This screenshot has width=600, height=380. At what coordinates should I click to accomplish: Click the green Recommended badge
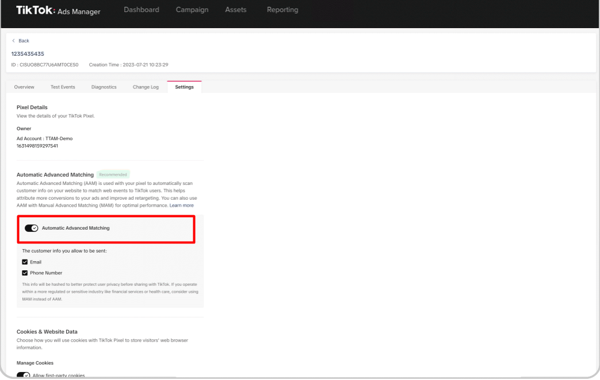point(113,175)
